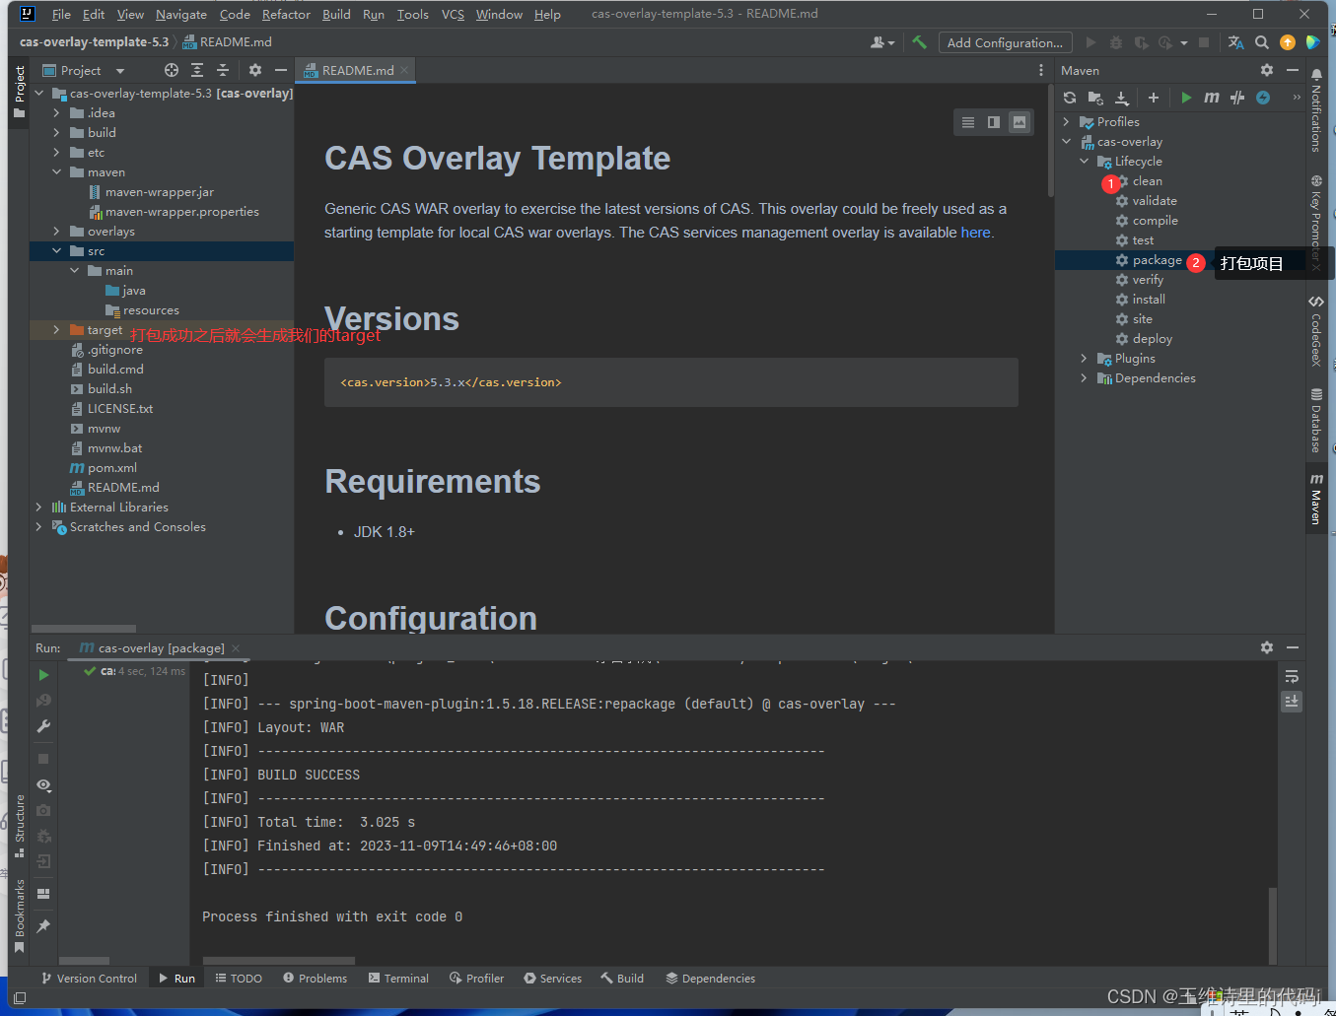The image size is (1336, 1016).
Task: Click Download Sources and Documentation icon
Action: 1122,98
